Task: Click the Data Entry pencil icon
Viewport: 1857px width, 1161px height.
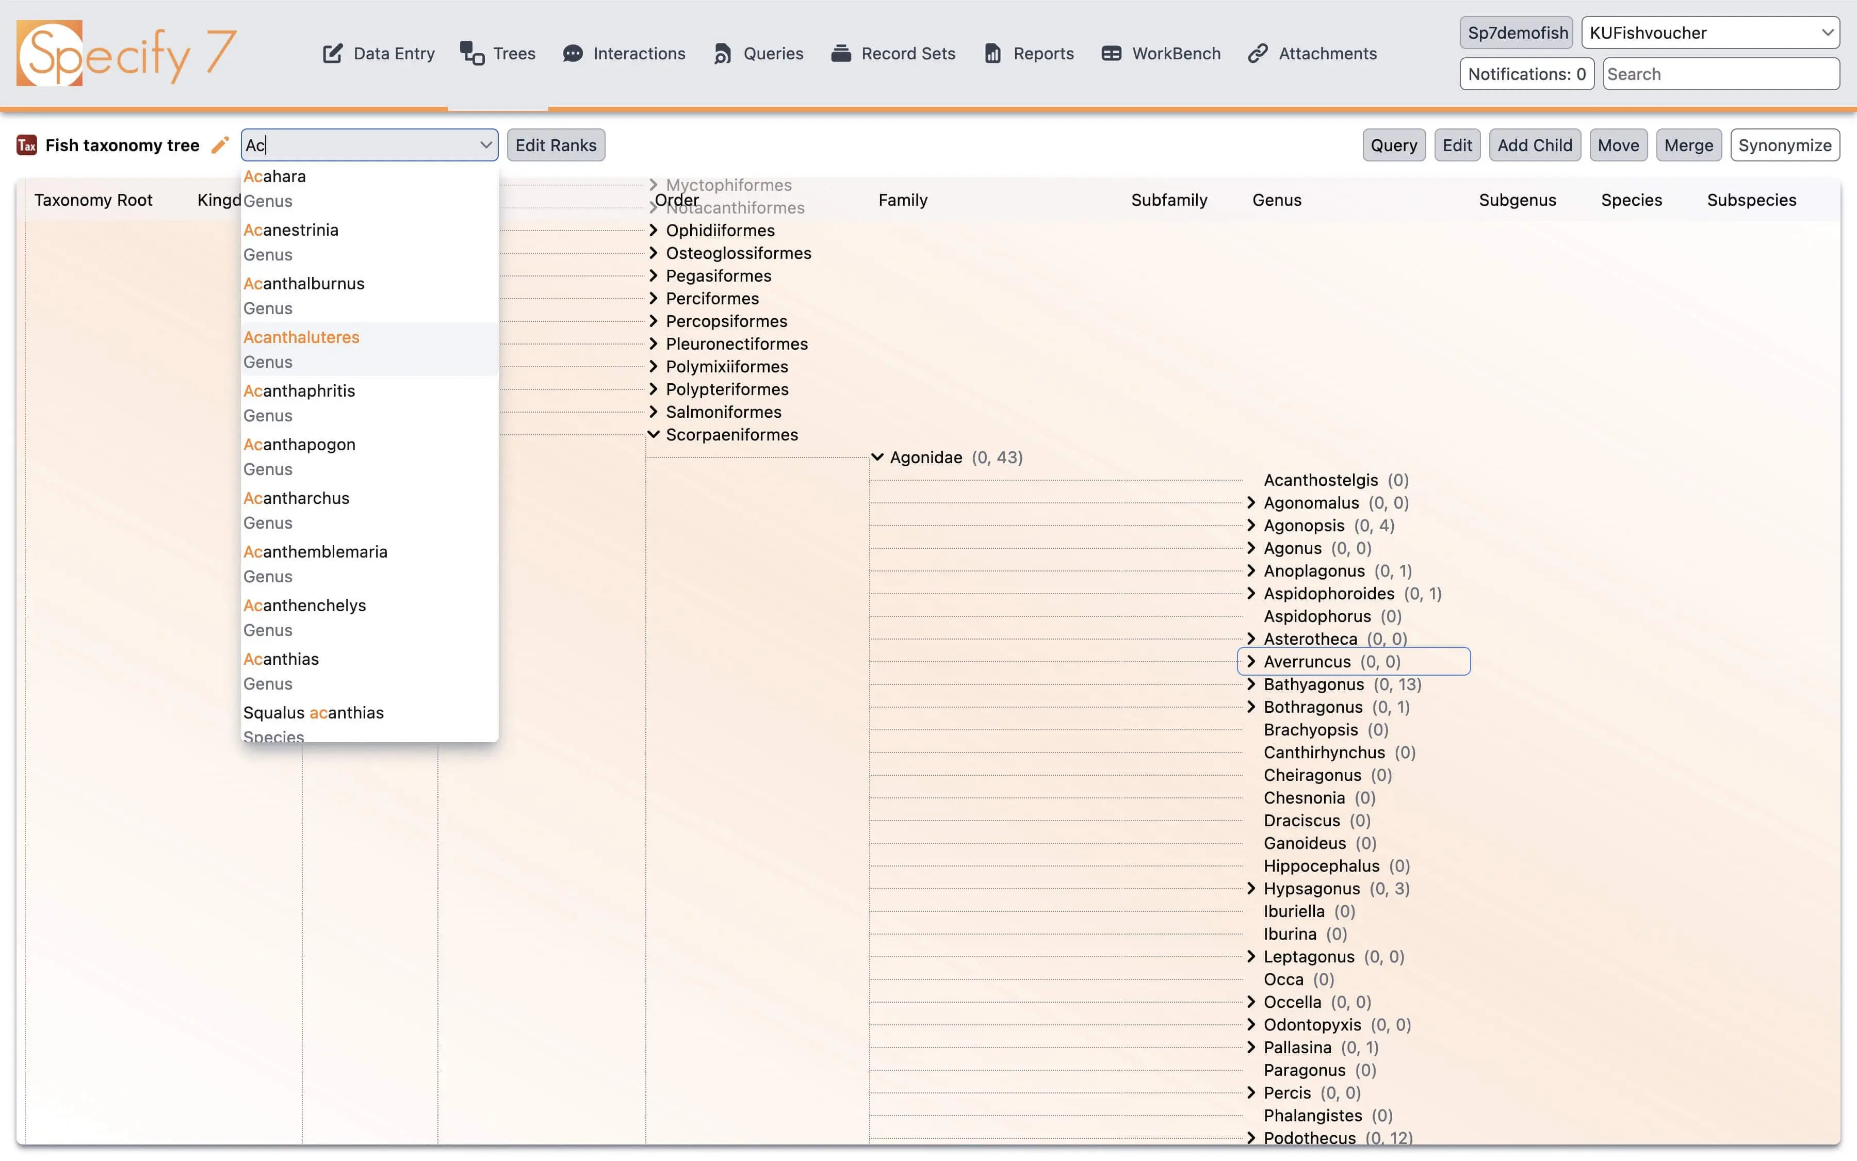Action: (x=333, y=54)
